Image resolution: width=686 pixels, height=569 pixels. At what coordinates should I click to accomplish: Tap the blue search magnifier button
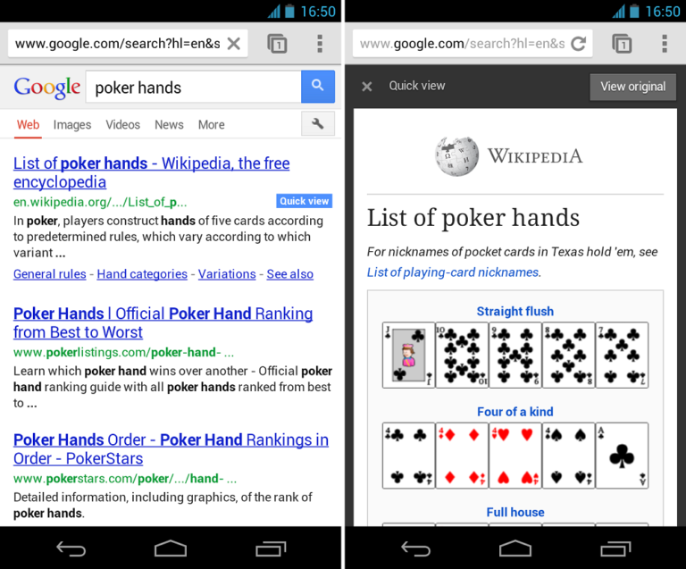318,86
